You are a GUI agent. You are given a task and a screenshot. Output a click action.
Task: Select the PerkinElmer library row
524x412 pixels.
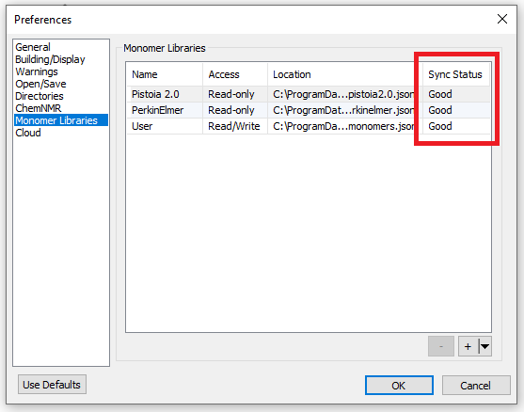pyautogui.click(x=309, y=110)
